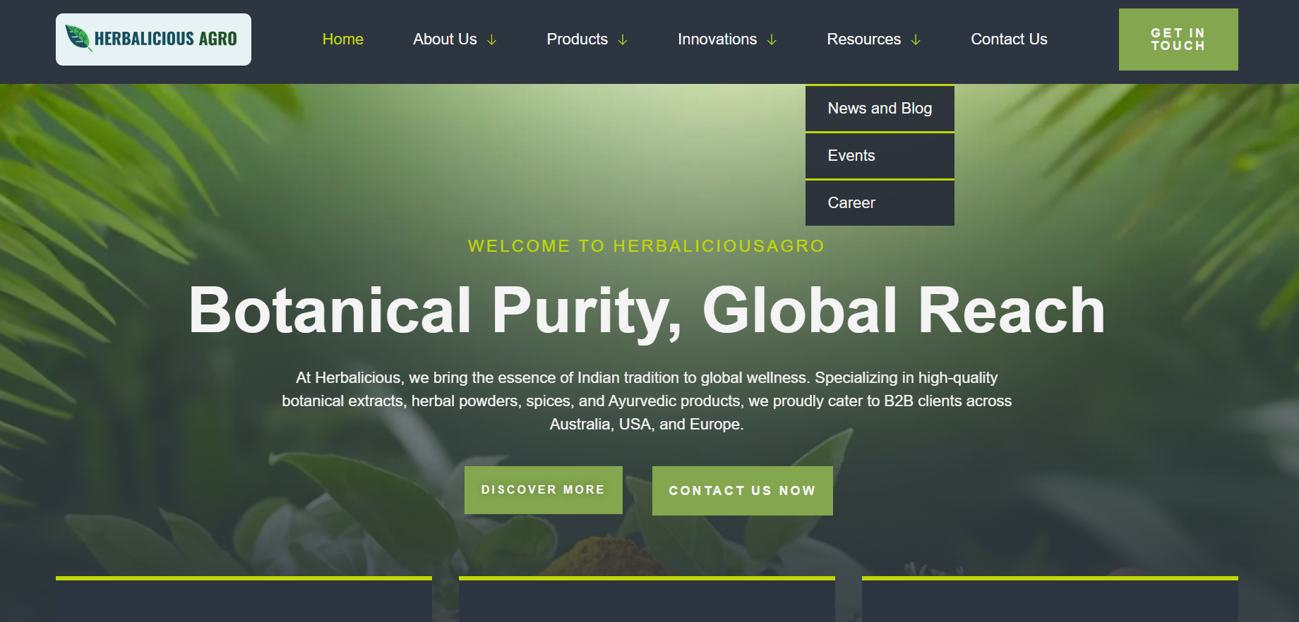Select Events from Resources submenu
Screen dimensions: 1299x622
click(x=880, y=156)
